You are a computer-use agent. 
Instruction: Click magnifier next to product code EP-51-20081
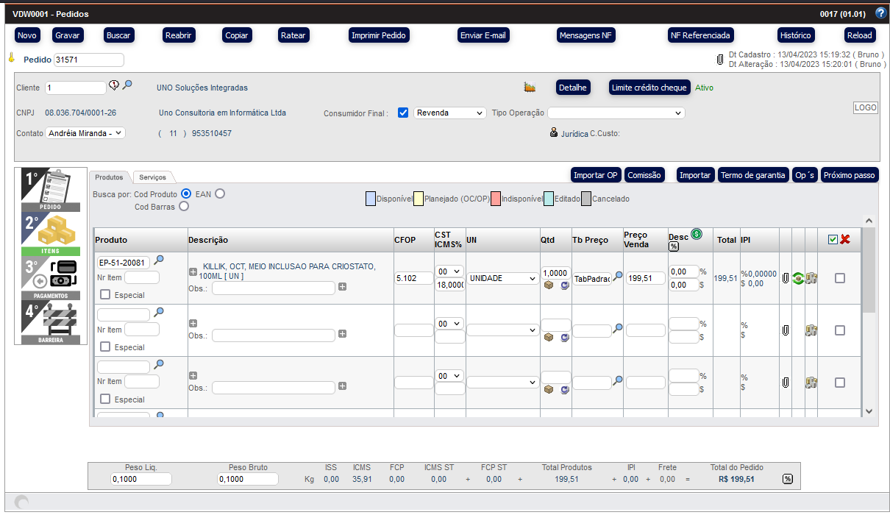pyautogui.click(x=159, y=260)
